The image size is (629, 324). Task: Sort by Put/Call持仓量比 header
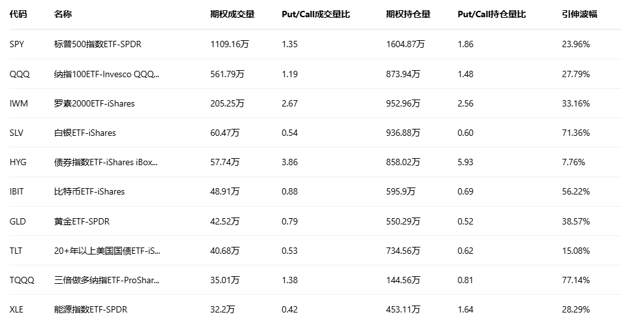click(491, 14)
